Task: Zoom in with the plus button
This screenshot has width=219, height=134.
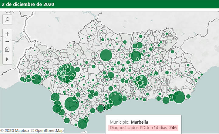Action: tap(7, 34)
